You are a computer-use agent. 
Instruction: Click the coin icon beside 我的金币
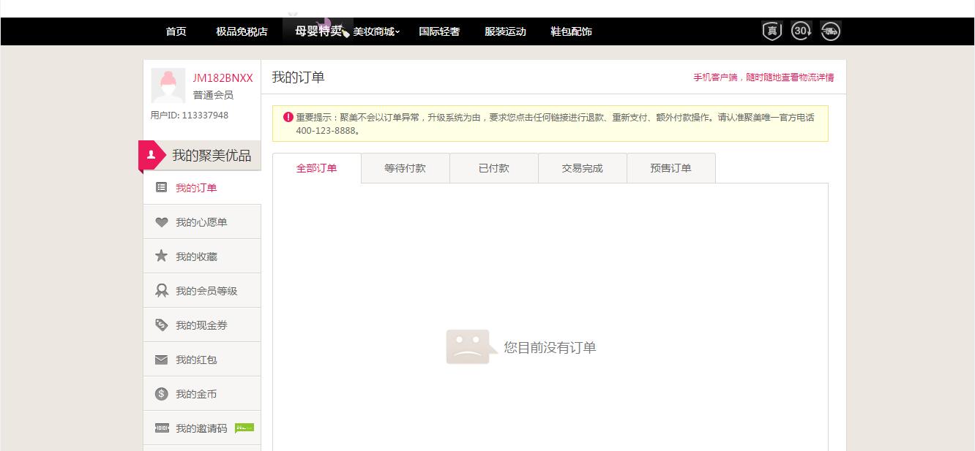pyautogui.click(x=162, y=394)
